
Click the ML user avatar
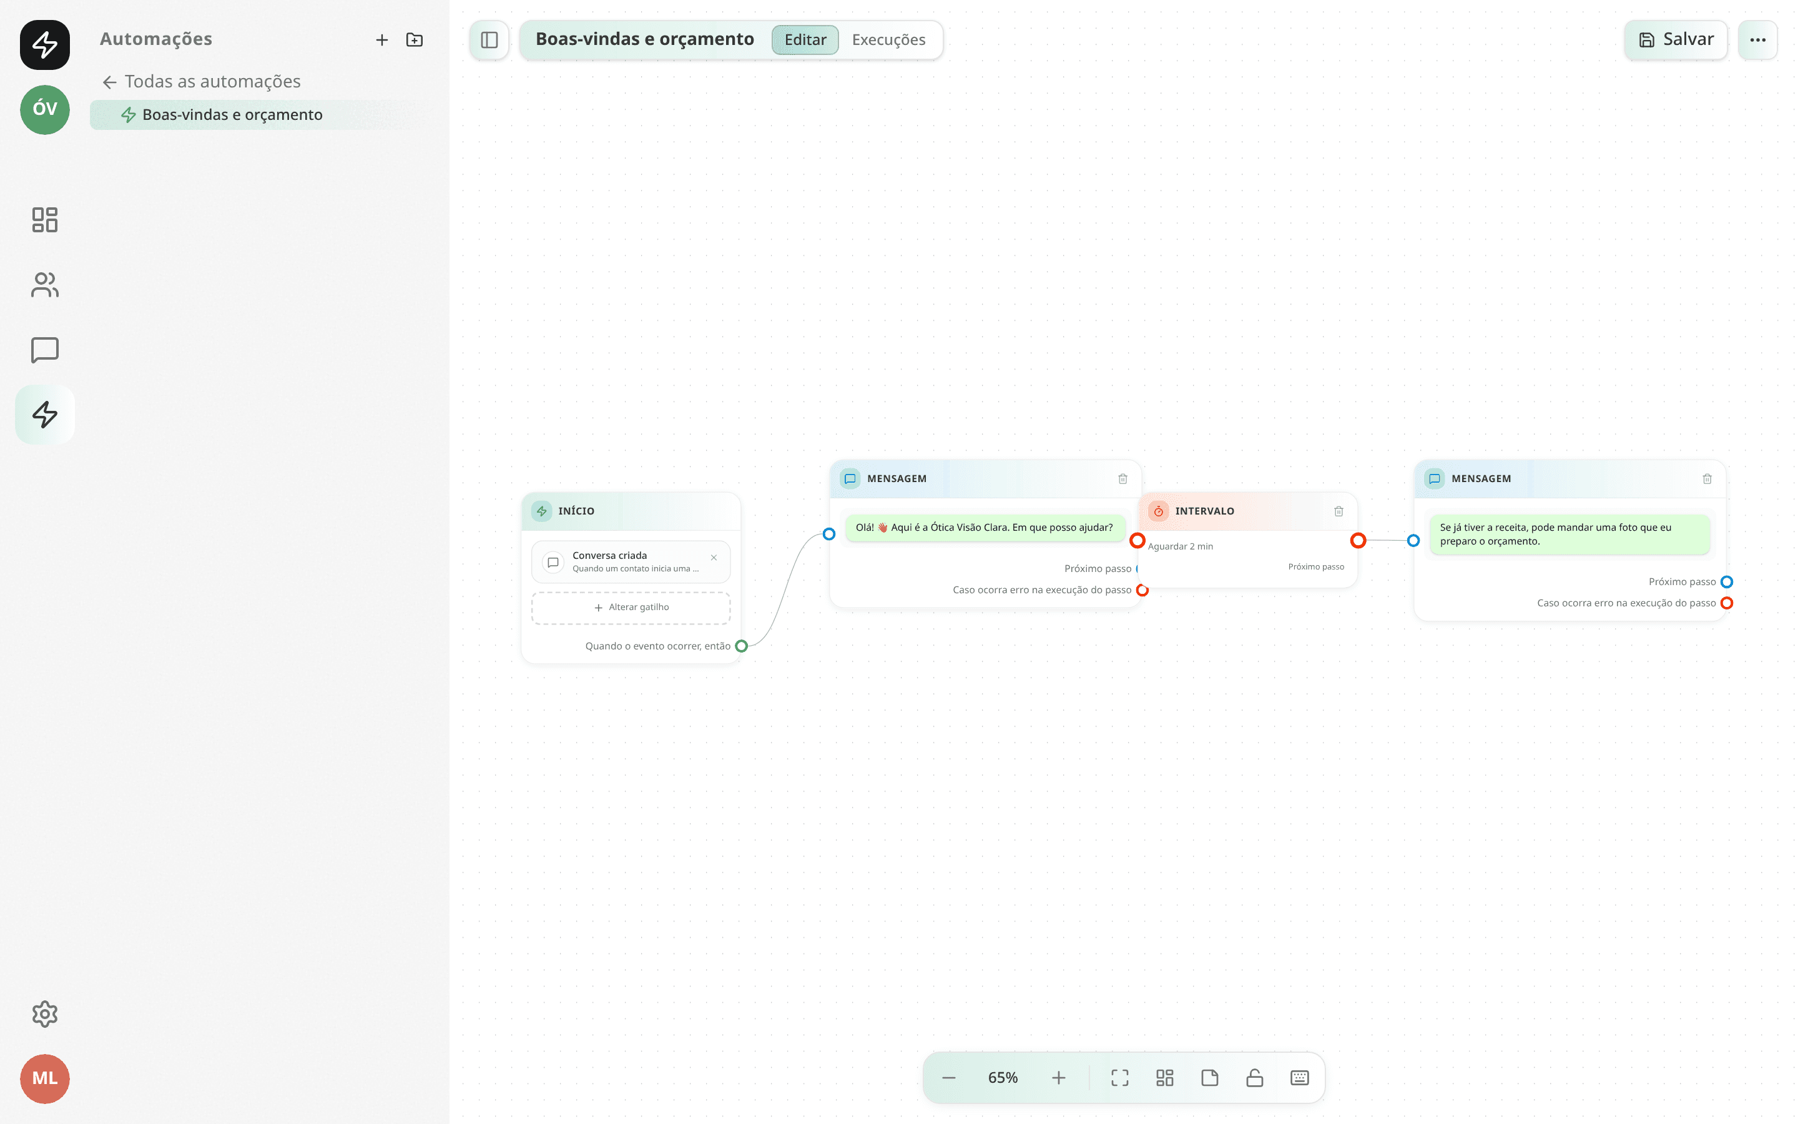tap(44, 1078)
